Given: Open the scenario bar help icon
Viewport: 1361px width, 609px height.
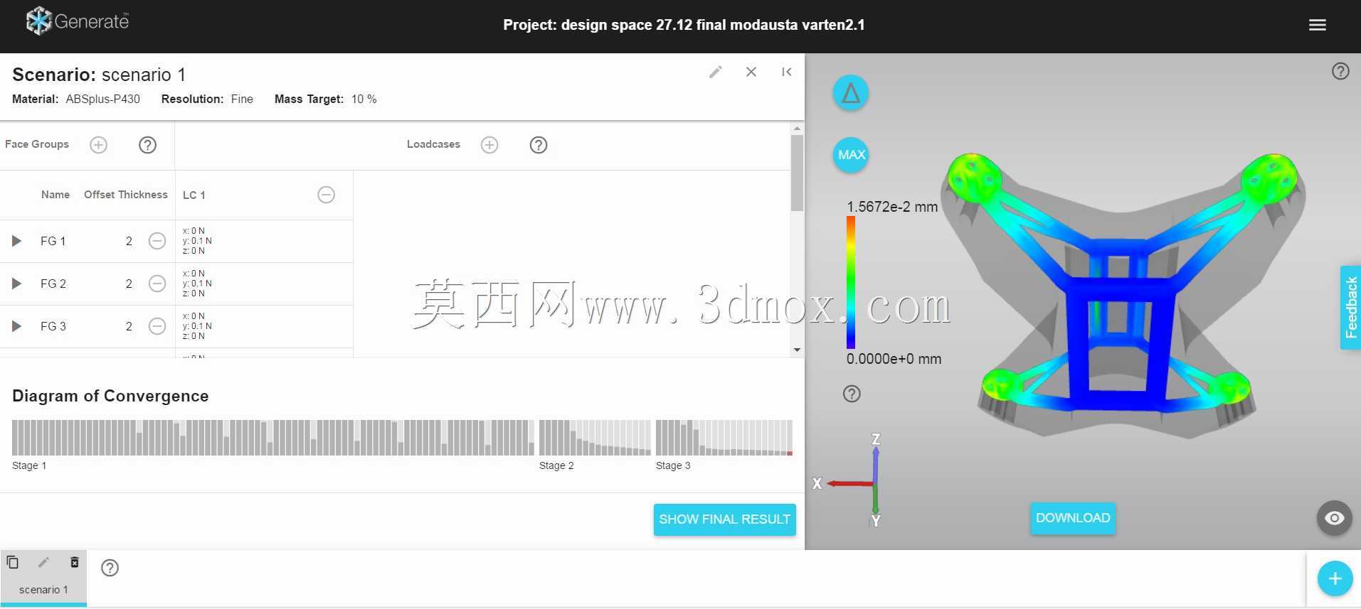Looking at the screenshot, I should pos(110,568).
